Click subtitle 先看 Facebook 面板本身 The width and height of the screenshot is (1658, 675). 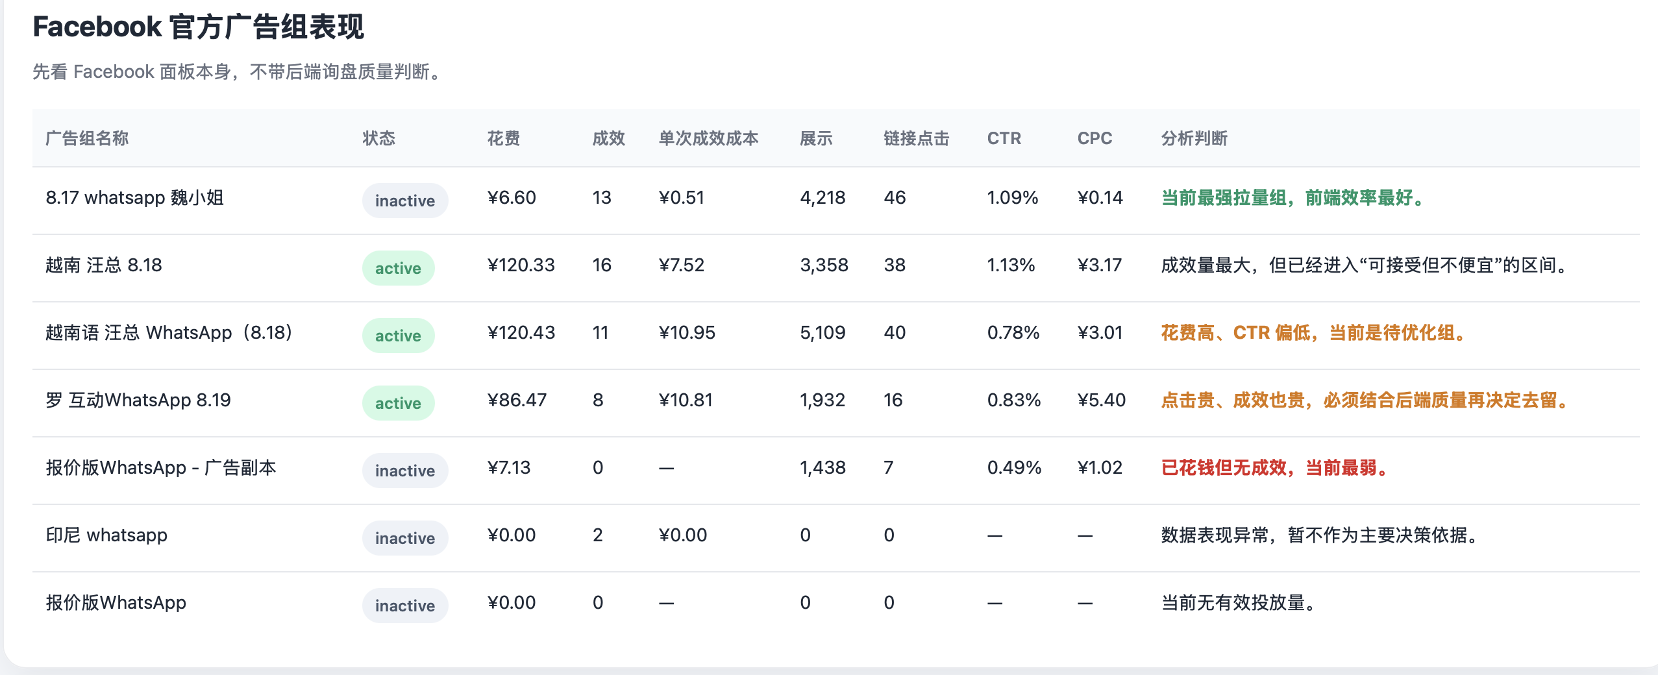pyautogui.click(x=238, y=71)
